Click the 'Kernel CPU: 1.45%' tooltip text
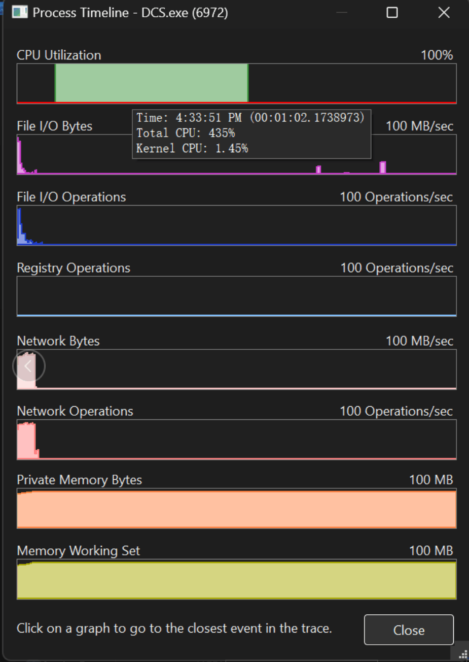 point(192,148)
